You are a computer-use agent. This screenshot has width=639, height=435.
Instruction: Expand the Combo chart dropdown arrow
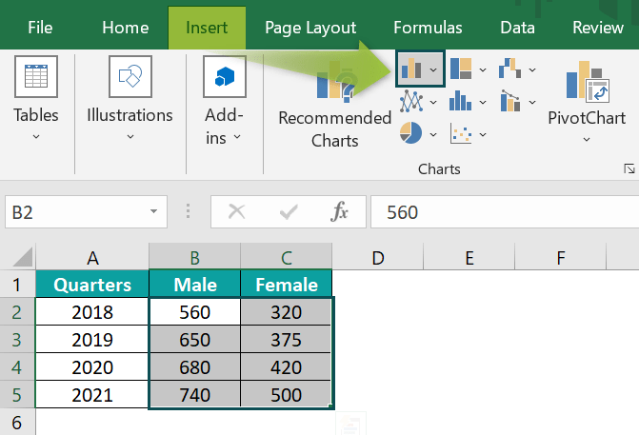[x=532, y=102]
